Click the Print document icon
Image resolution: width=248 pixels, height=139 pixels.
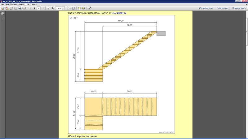tap(20, 8)
